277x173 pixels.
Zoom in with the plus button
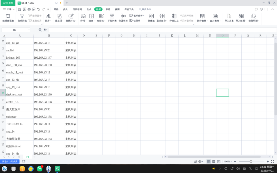pyautogui.click(x=268, y=161)
